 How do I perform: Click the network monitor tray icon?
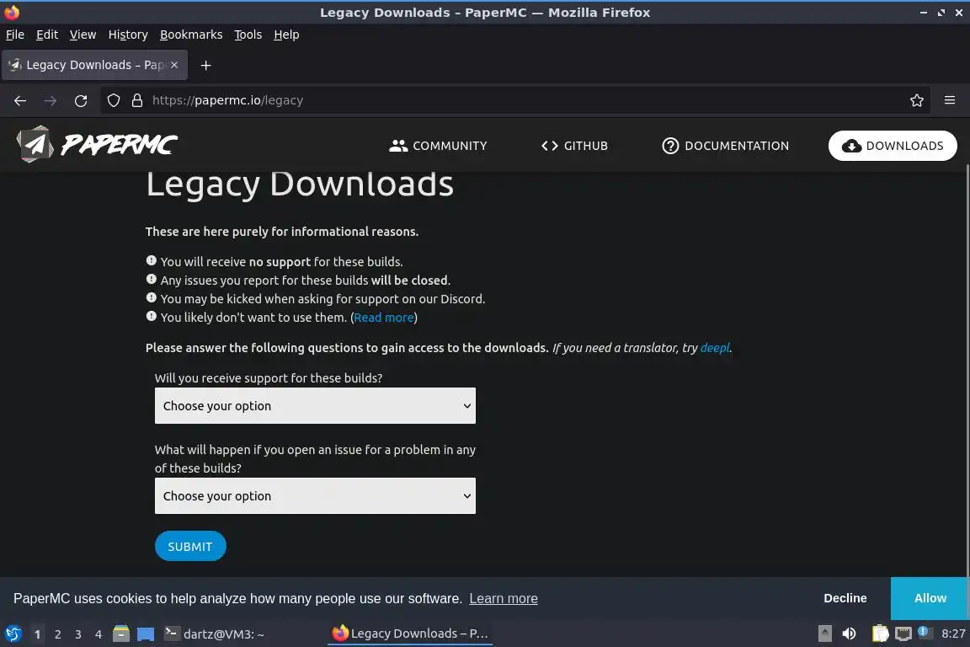903,634
